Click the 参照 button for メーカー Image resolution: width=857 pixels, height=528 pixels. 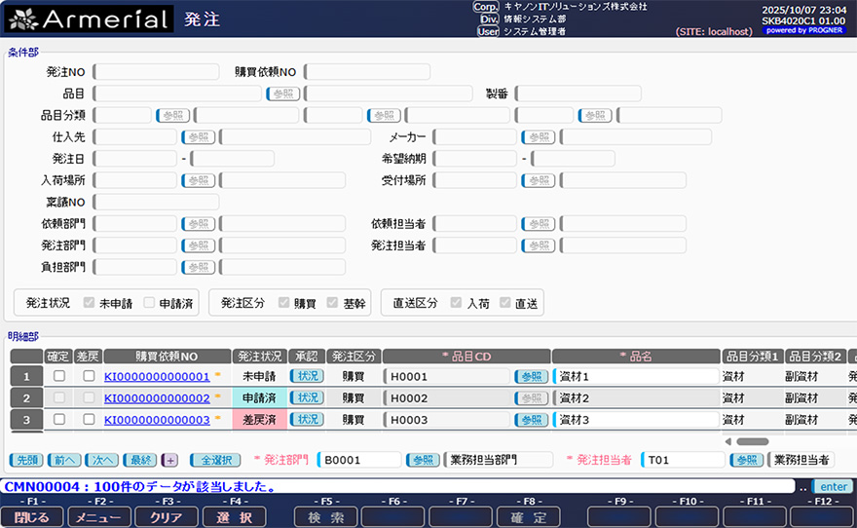[539, 137]
